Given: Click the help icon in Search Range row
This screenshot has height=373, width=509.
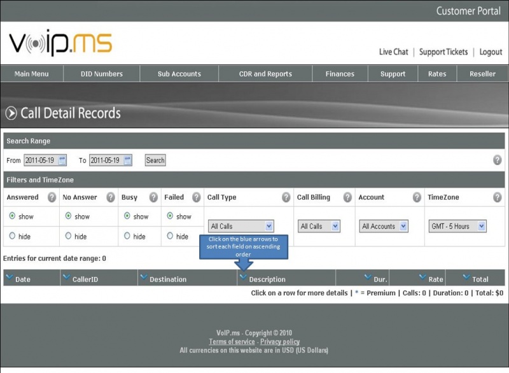Looking at the screenshot, I should point(497,160).
